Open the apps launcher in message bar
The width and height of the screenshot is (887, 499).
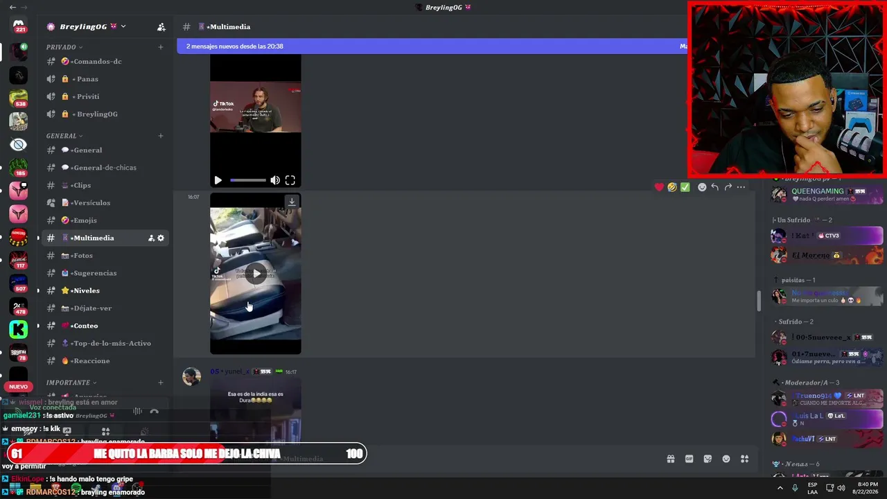tap(745, 459)
